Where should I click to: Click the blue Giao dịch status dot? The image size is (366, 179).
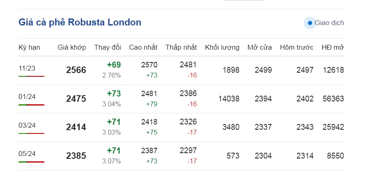pyautogui.click(x=310, y=23)
